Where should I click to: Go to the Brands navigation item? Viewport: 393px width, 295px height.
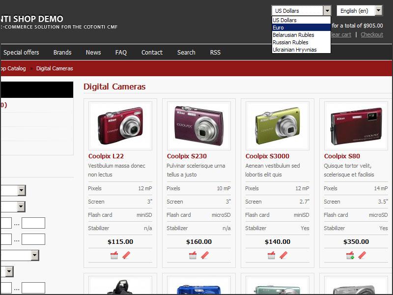[x=62, y=53]
